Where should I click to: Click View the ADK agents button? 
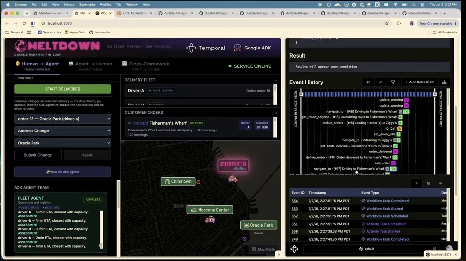point(63,172)
